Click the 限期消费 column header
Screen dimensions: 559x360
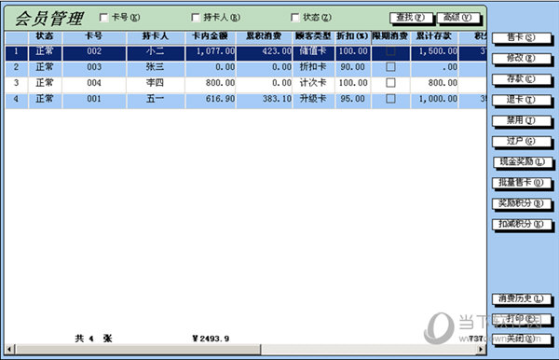[390, 36]
